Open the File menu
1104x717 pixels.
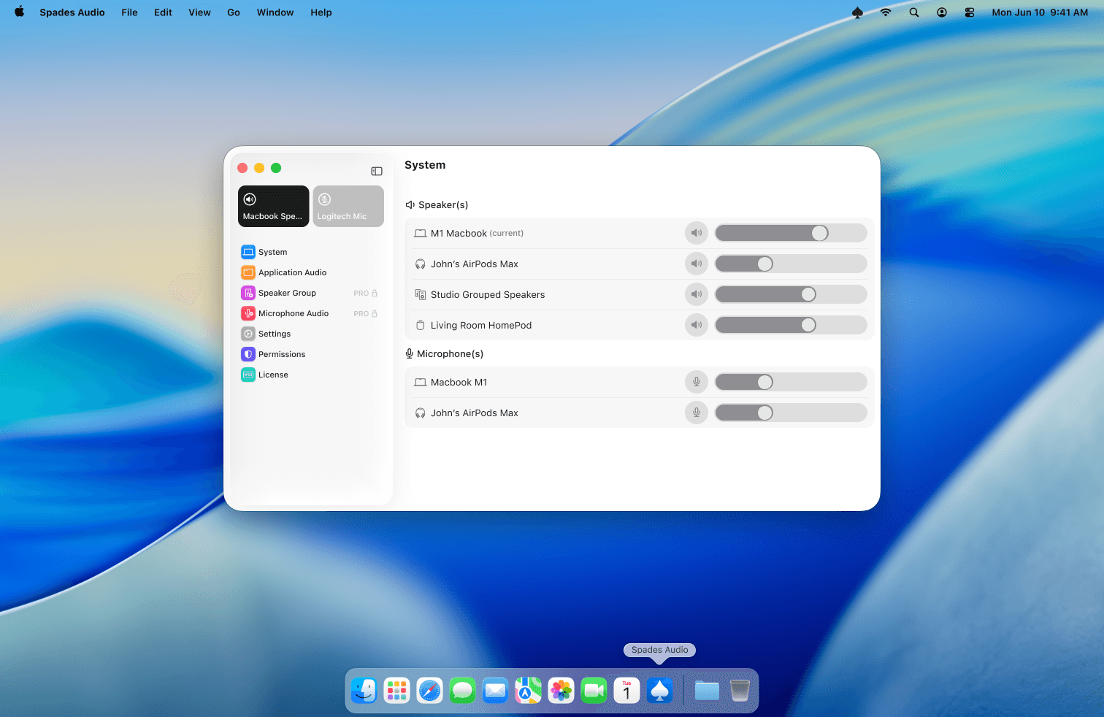point(129,12)
